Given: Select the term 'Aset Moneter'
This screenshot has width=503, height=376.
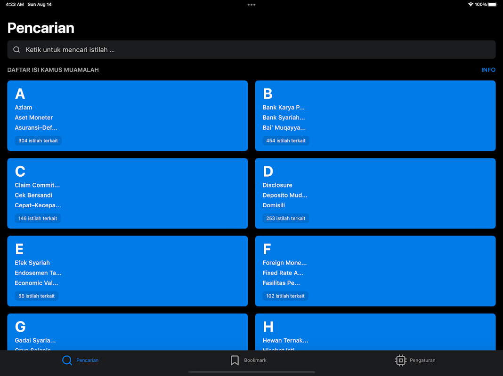Looking at the screenshot, I should 34,117.
